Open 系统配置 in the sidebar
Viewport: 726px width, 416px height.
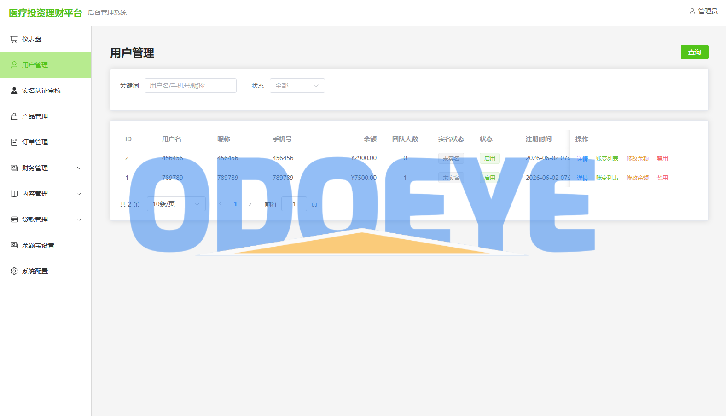[x=46, y=271]
